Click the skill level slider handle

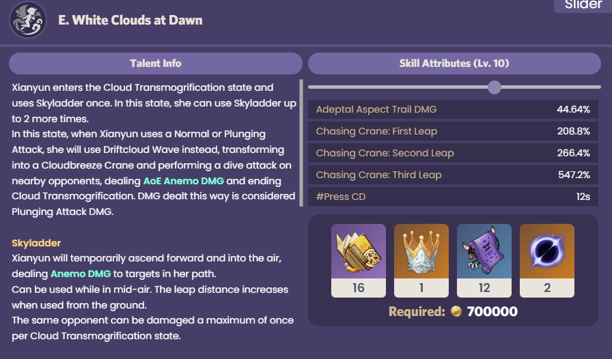pos(495,87)
